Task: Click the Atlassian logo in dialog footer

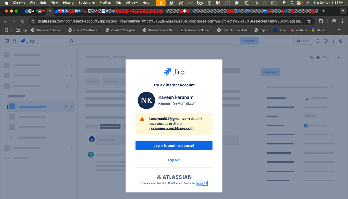Action: (x=174, y=177)
